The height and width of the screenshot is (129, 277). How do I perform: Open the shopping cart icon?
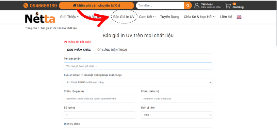(228, 6)
